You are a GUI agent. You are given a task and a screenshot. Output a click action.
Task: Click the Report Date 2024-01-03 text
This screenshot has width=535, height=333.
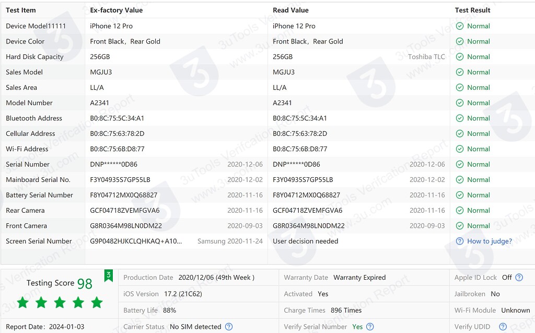coord(45,327)
